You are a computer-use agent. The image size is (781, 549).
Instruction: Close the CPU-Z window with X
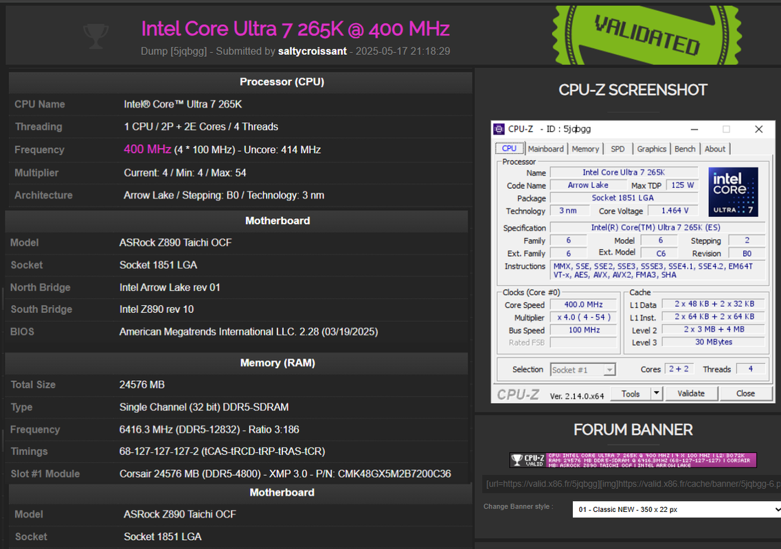click(x=758, y=130)
